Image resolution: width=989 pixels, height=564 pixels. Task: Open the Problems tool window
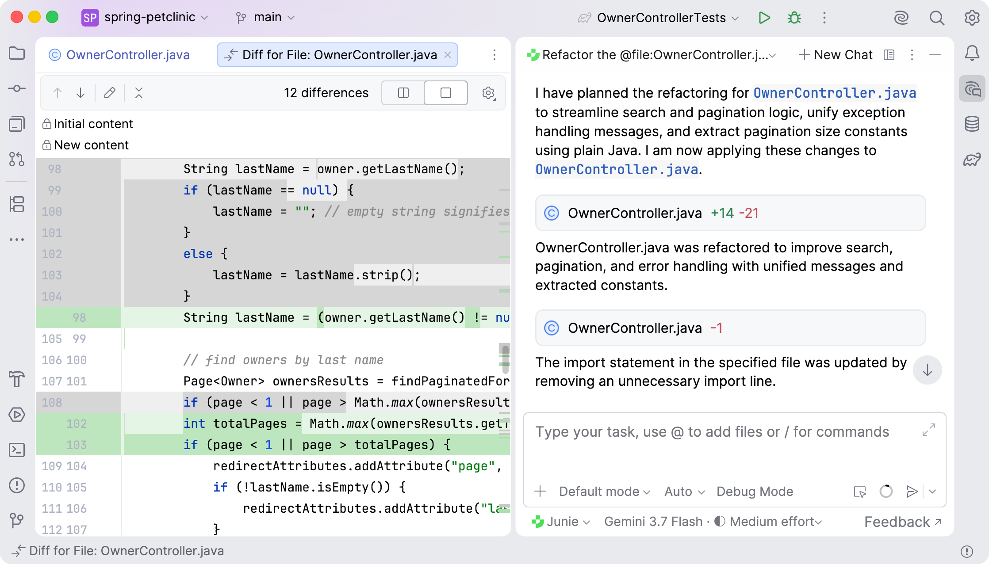pos(17,485)
